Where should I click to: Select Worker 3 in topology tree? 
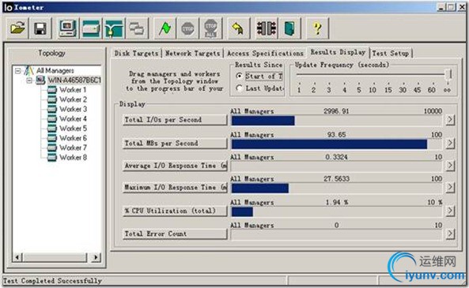pos(74,109)
